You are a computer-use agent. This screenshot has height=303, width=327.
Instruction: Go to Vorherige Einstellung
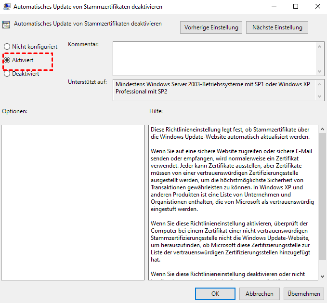[x=211, y=27]
